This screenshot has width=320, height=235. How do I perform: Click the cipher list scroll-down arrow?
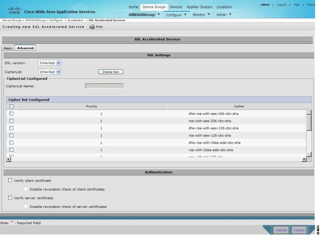pos(309,154)
